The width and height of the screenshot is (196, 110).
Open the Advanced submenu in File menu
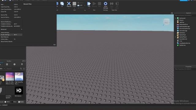[x=11, y=29]
